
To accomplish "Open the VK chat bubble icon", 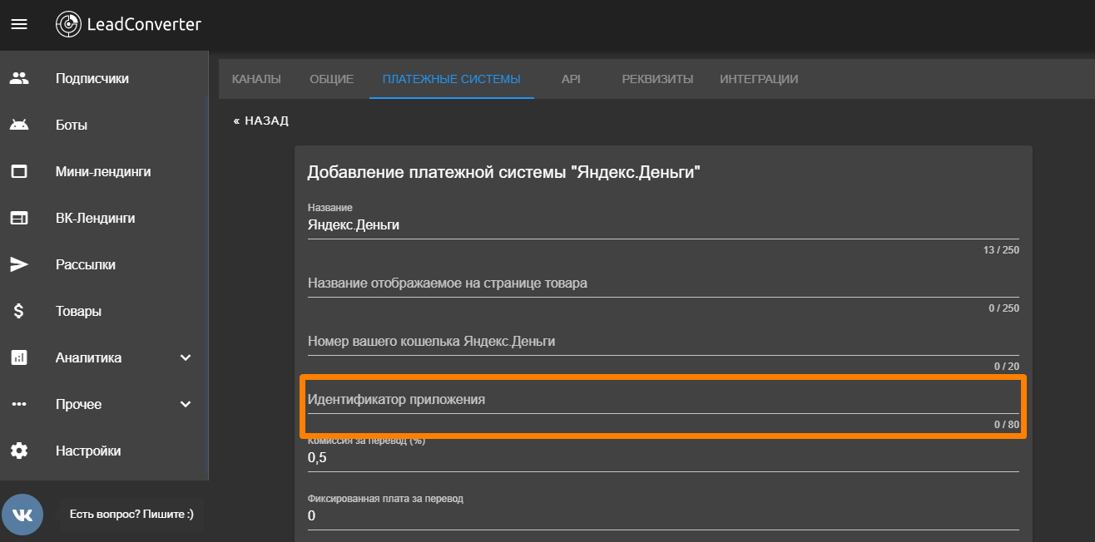I will [x=22, y=515].
